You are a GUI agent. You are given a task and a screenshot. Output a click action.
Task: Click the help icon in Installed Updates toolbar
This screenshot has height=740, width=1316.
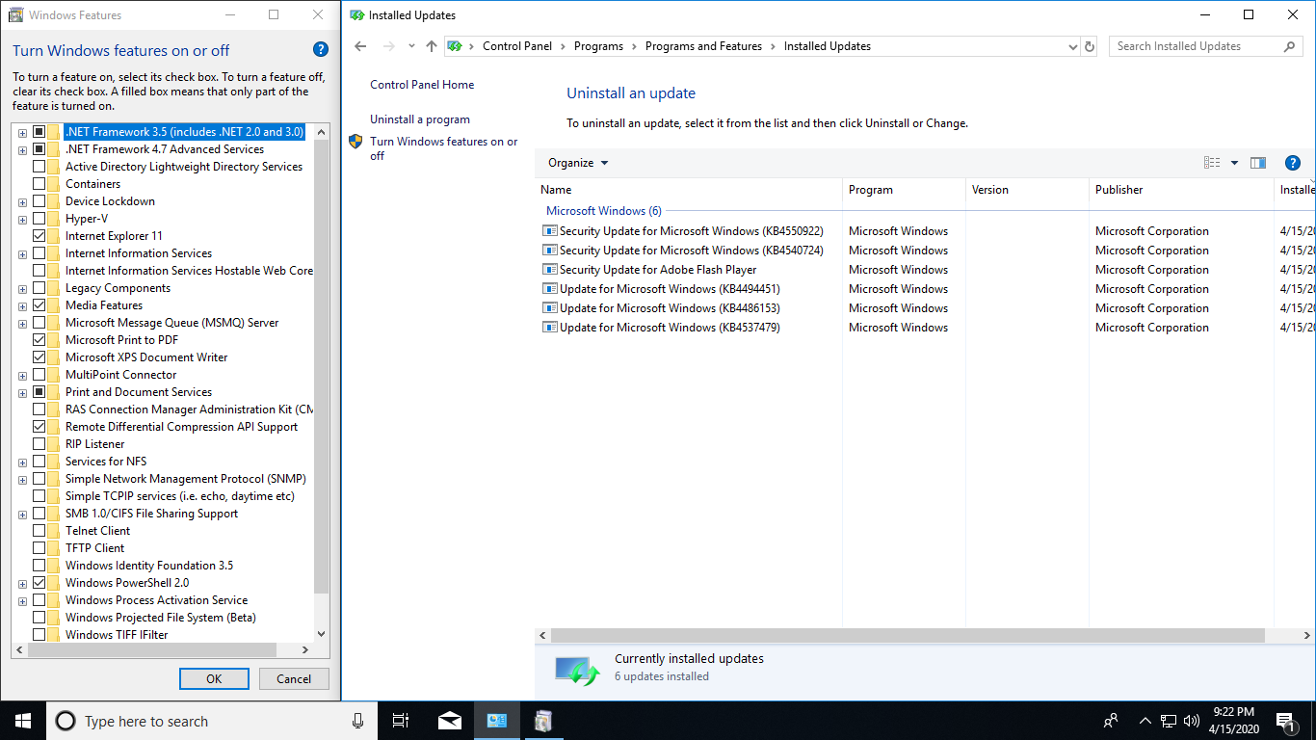(x=1293, y=163)
